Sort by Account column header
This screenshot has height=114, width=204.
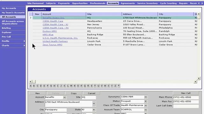point(64,14)
